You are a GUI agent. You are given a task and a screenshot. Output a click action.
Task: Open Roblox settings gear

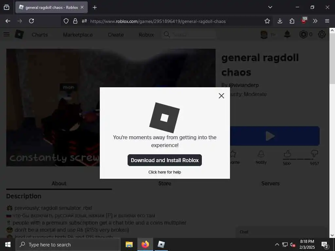(322, 34)
